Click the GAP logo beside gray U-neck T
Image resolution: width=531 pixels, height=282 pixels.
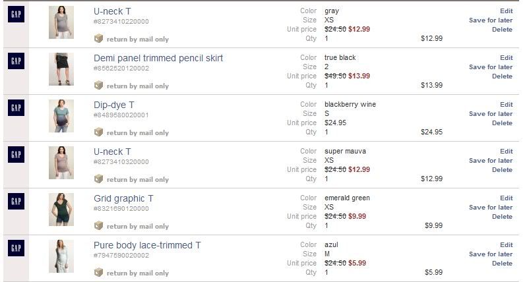(x=16, y=14)
